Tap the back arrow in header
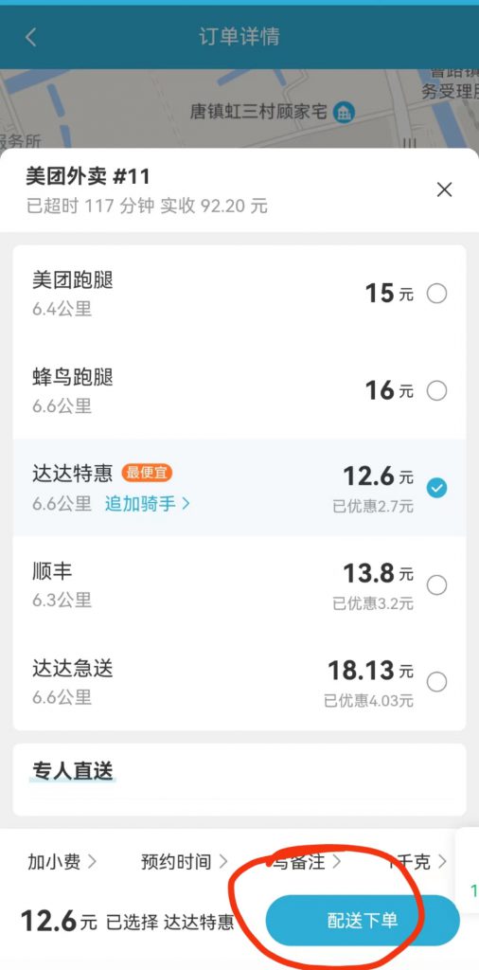This screenshot has height=970, width=479. [x=30, y=37]
